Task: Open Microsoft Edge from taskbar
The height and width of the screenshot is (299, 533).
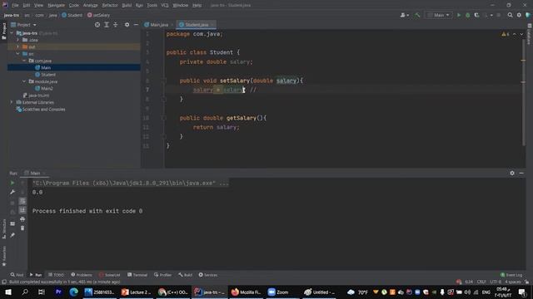Action: (74, 292)
